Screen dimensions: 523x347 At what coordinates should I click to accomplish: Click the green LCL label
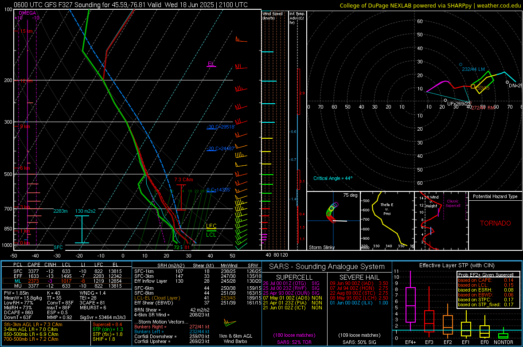[x=211, y=234]
